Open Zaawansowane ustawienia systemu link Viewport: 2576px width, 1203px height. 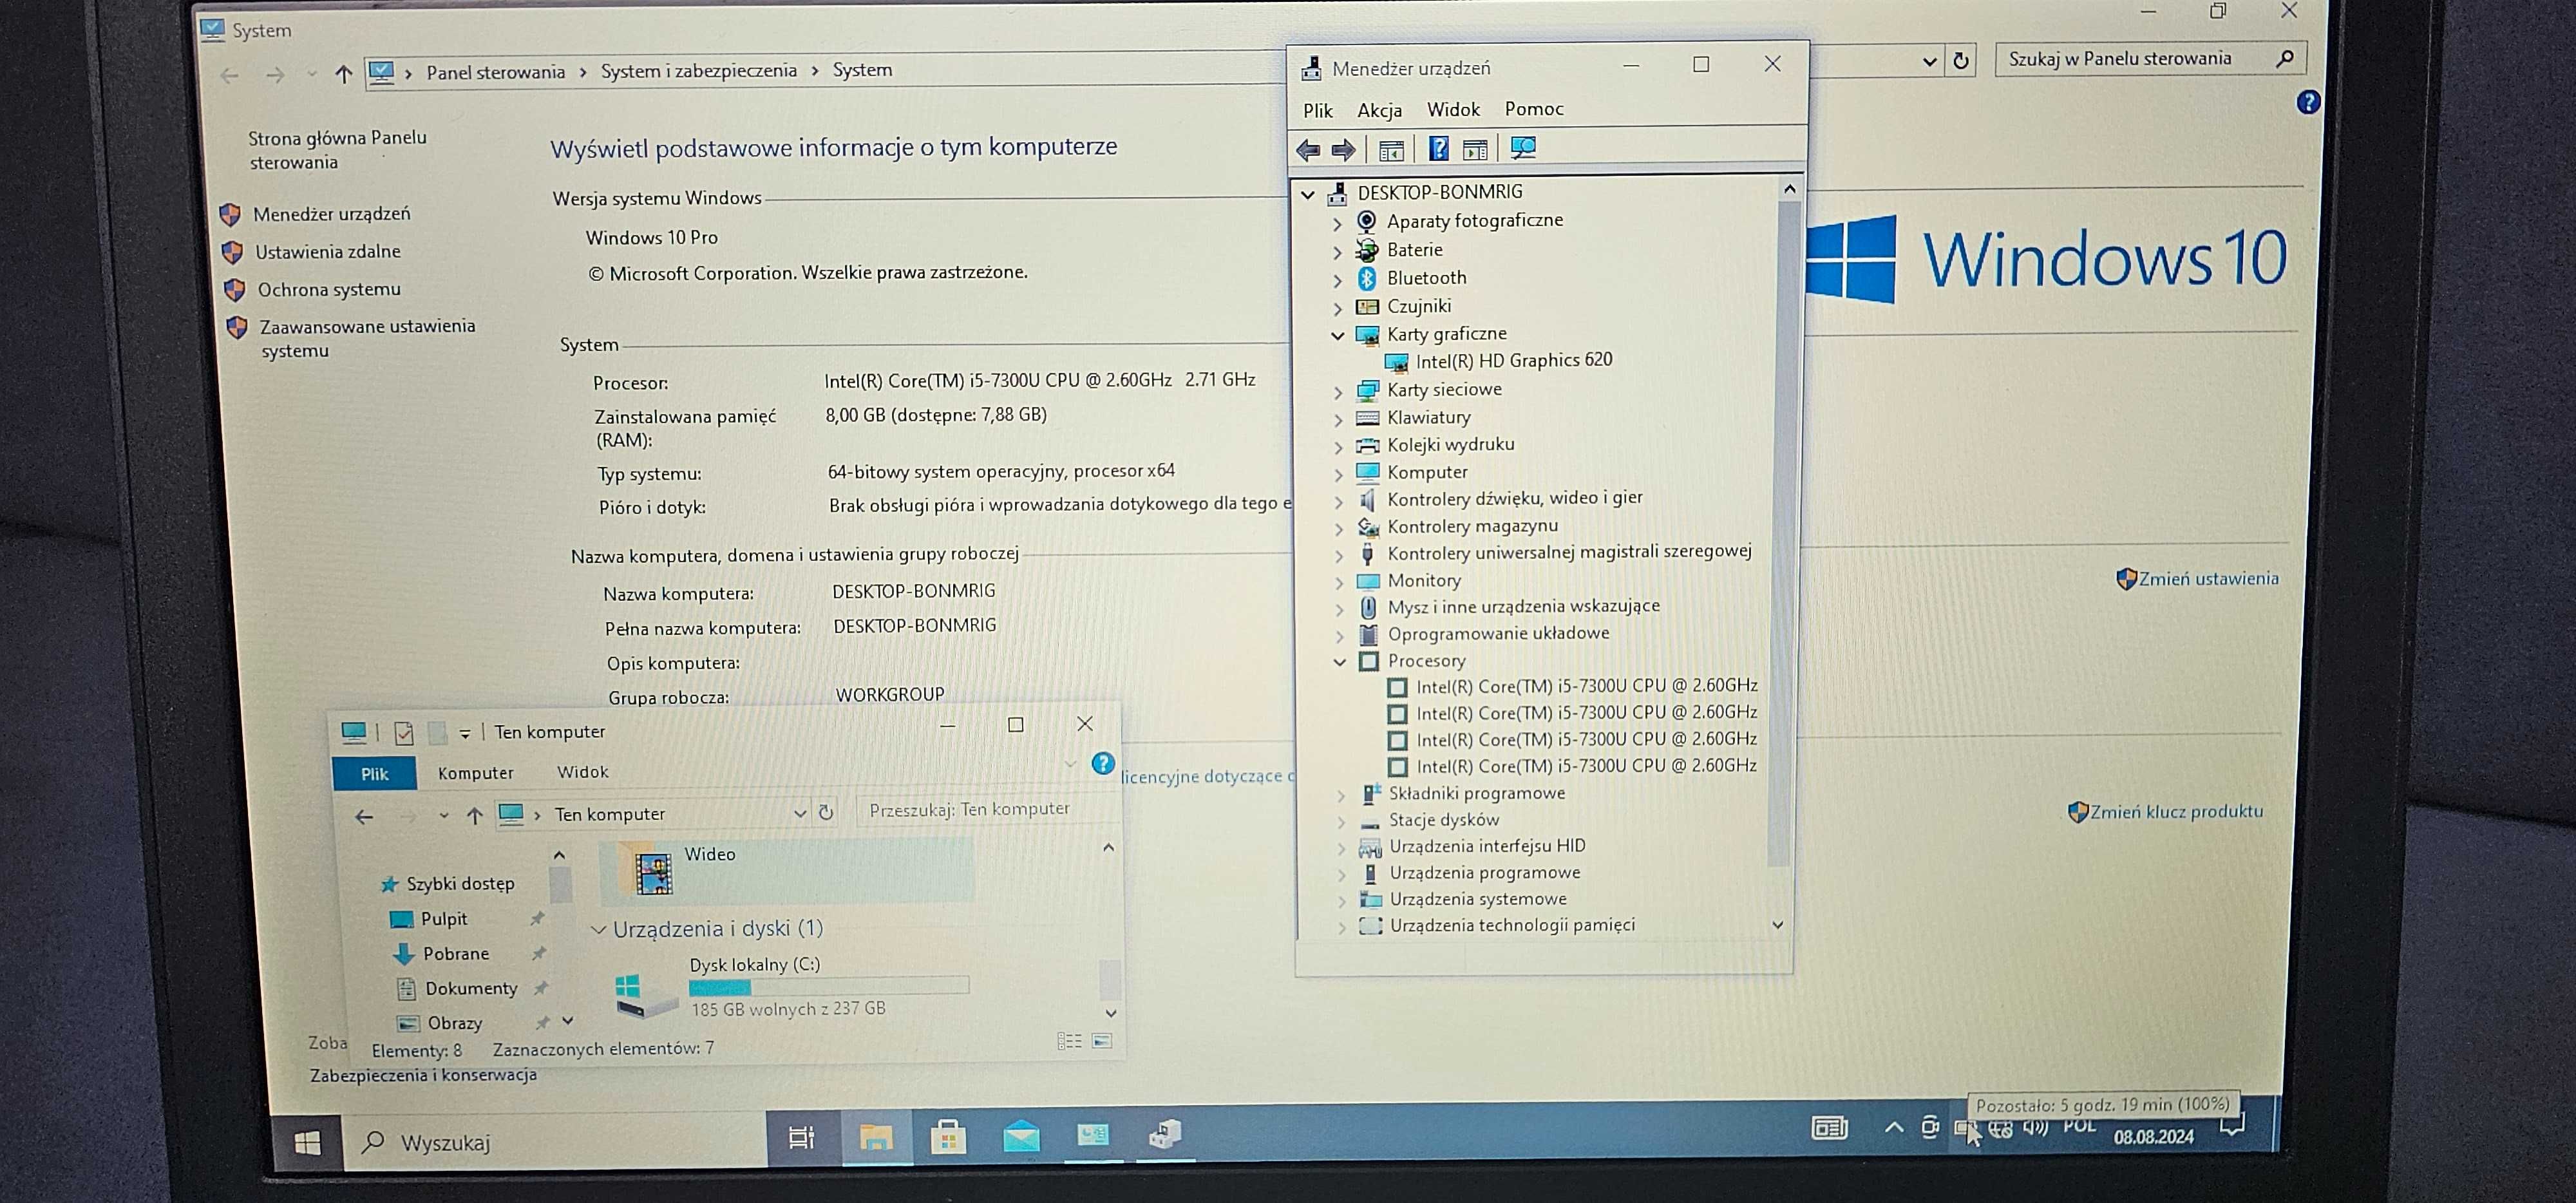point(367,338)
